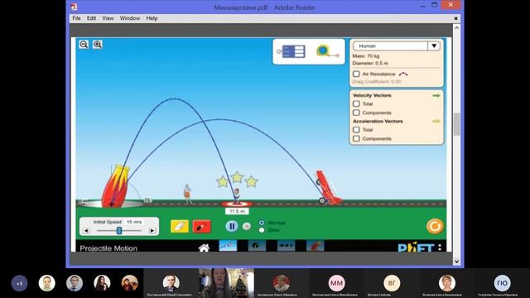Select the MM participant avatar
This screenshot has height=298, width=530.
point(336,283)
